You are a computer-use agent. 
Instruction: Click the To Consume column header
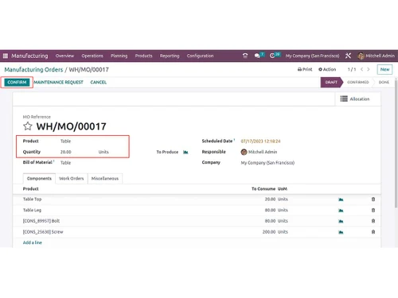[263, 189]
